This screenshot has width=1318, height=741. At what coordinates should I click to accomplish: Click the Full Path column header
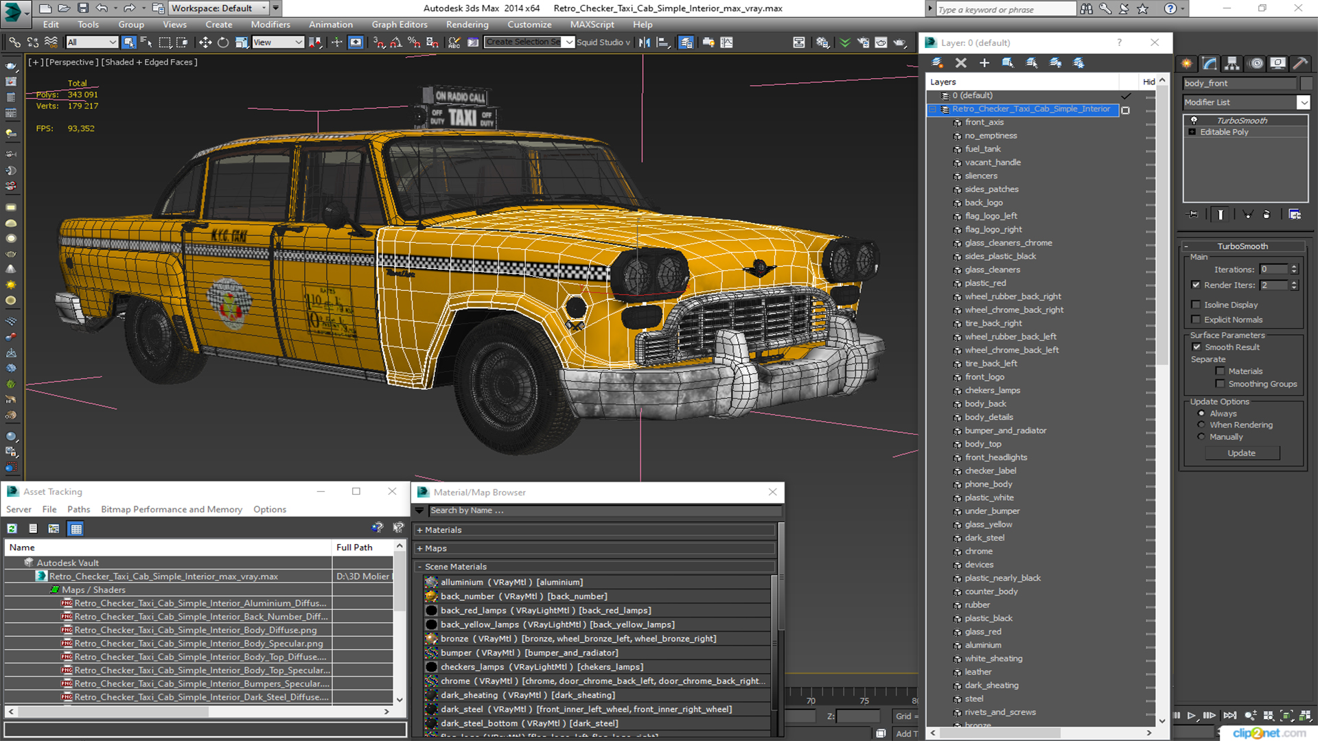click(363, 548)
